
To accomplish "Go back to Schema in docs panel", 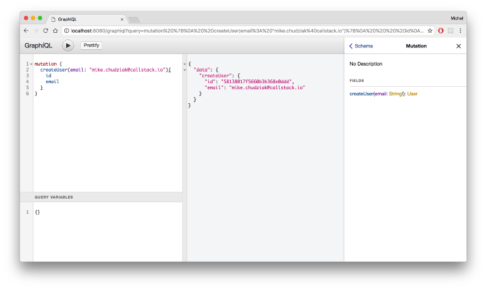I will coord(361,46).
